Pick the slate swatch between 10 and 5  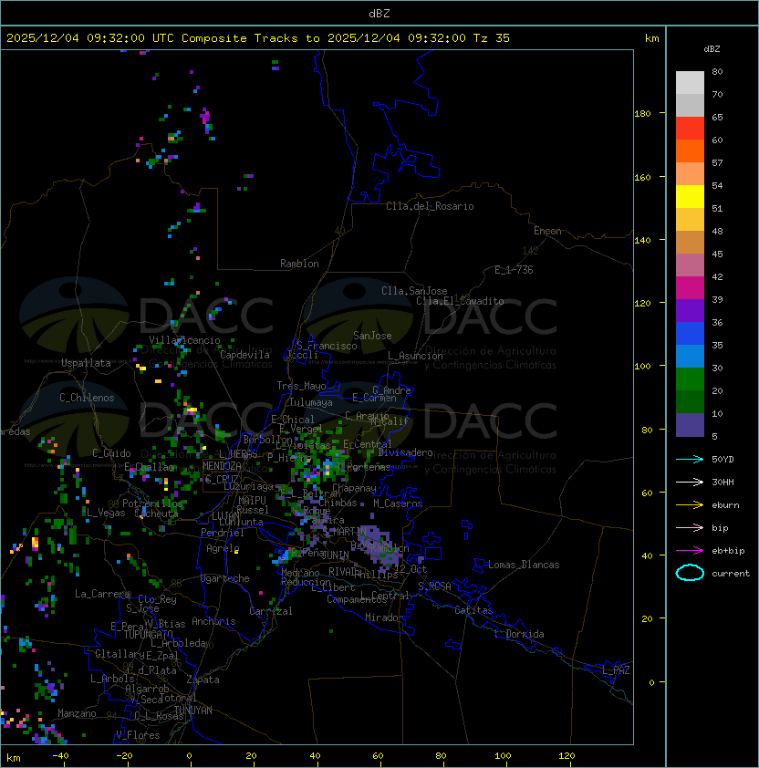coord(690,425)
